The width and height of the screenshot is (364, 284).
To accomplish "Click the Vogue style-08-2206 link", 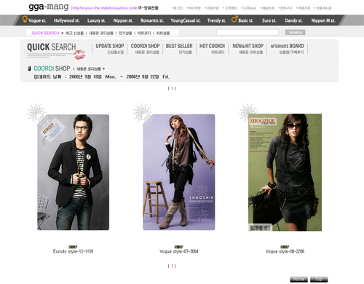I will coord(285,251).
